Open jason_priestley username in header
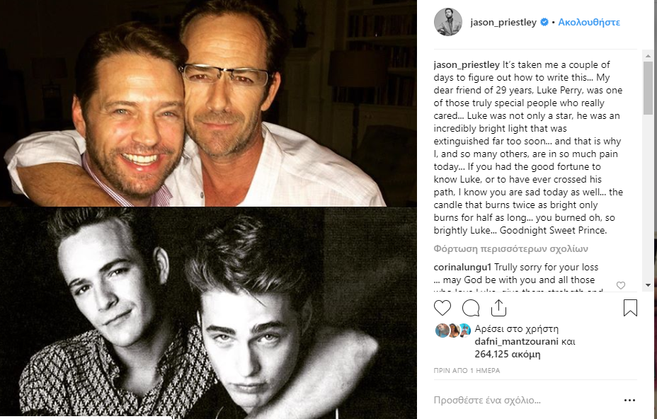The width and height of the screenshot is (657, 419). click(503, 22)
